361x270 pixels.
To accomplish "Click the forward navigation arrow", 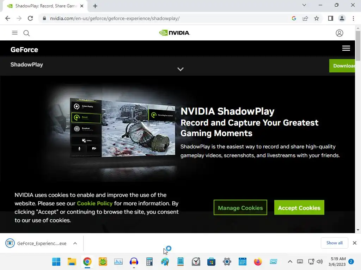I will pyautogui.click(x=19, y=18).
